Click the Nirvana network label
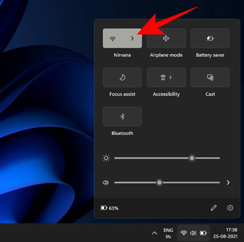The width and height of the screenshot is (244, 242). 122,55
